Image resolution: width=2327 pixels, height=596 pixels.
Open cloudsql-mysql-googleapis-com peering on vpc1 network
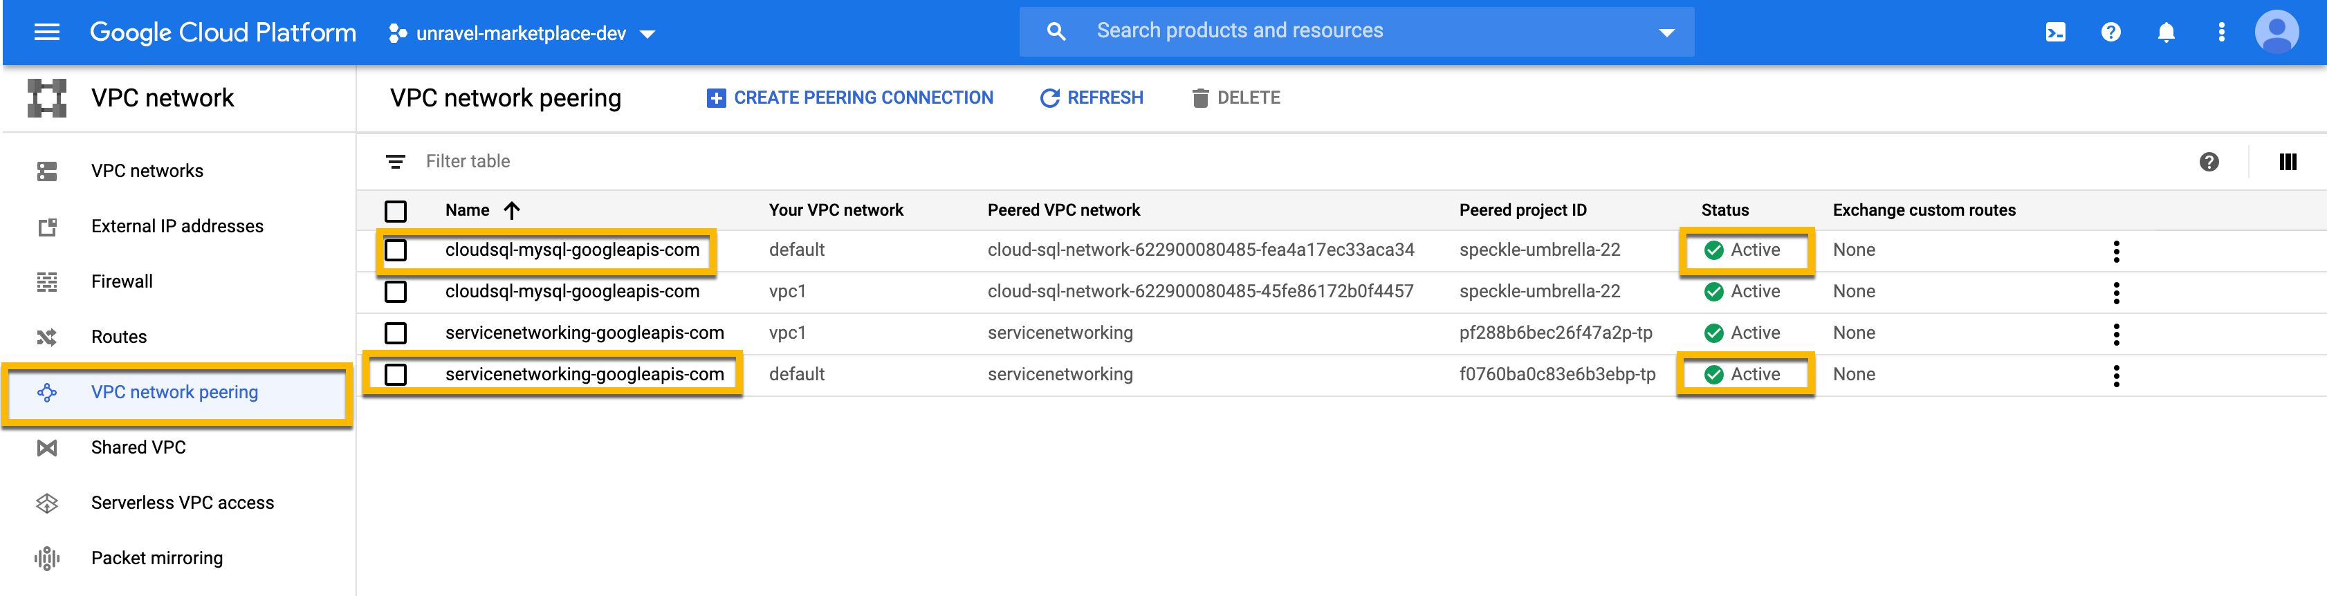(572, 292)
